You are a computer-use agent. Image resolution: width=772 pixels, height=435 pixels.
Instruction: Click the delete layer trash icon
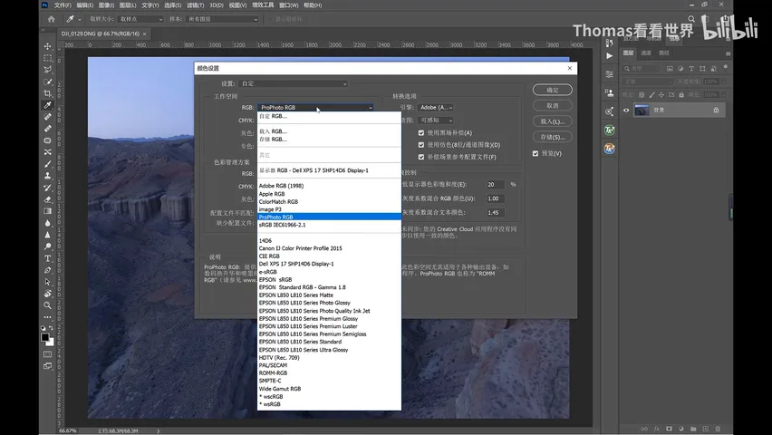pos(718,429)
